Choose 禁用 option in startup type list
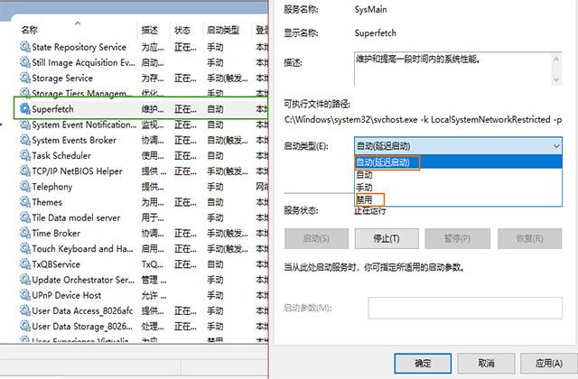This screenshot has width=578, height=379. pyautogui.click(x=458, y=199)
